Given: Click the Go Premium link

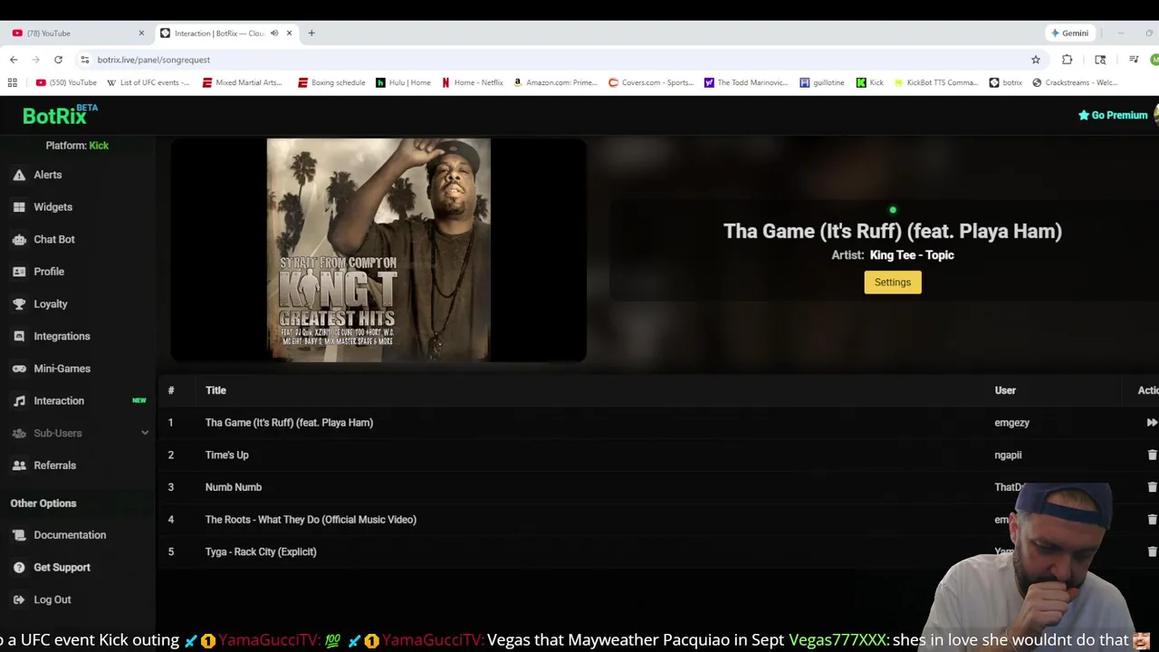Looking at the screenshot, I should click(1113, 115).
